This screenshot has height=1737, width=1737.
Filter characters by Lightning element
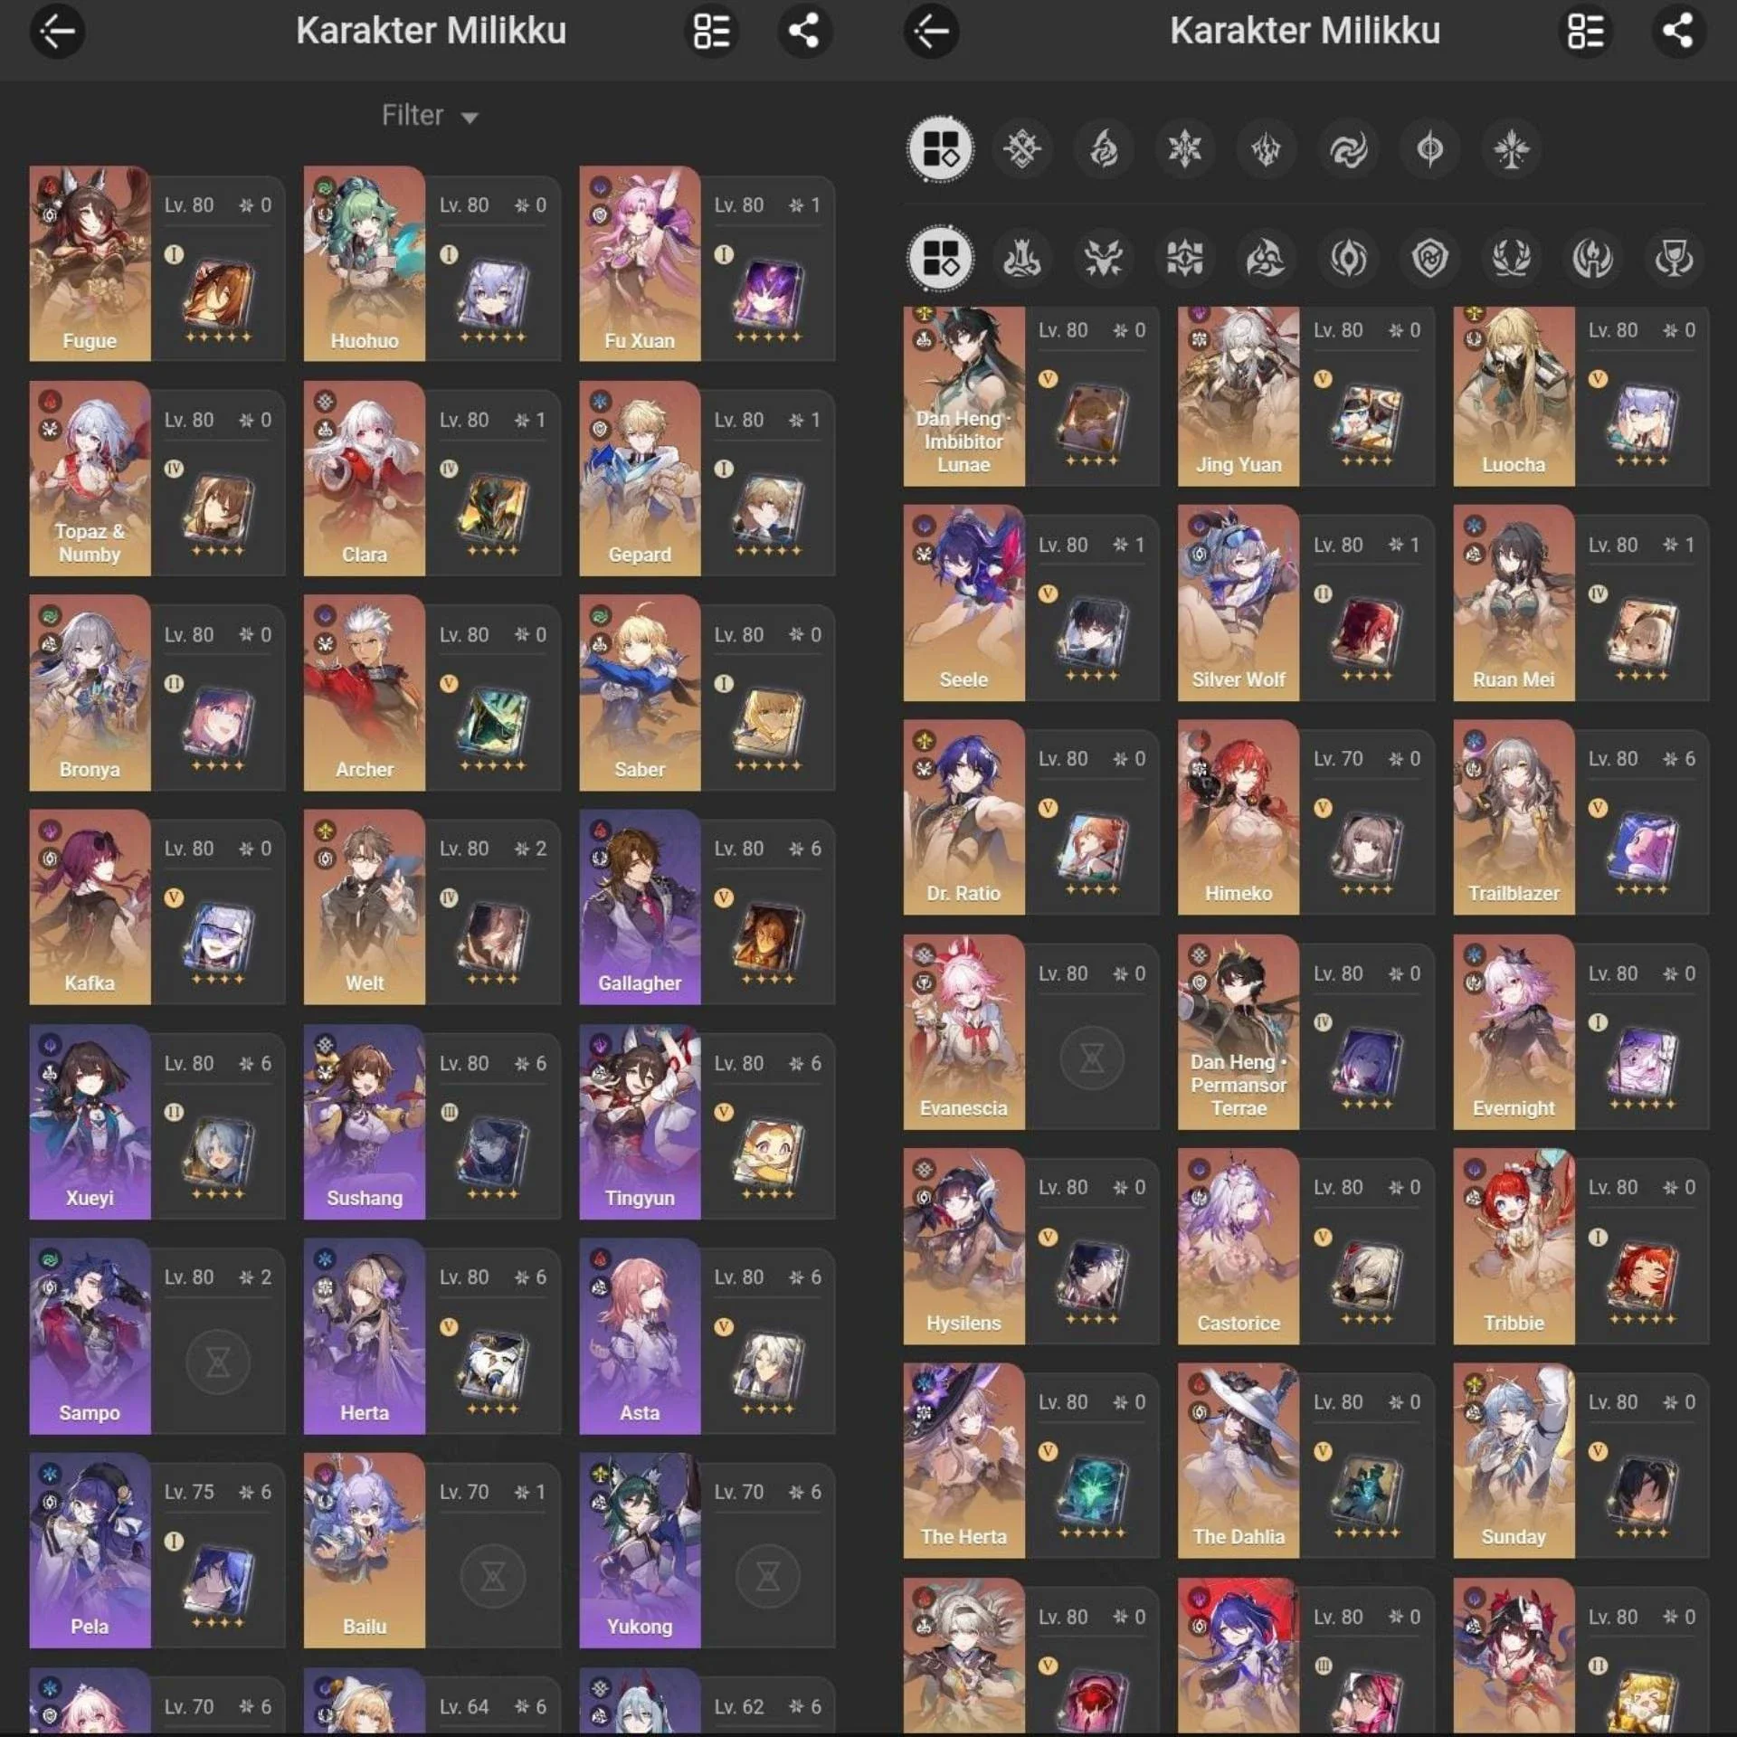pos(1267,149)
